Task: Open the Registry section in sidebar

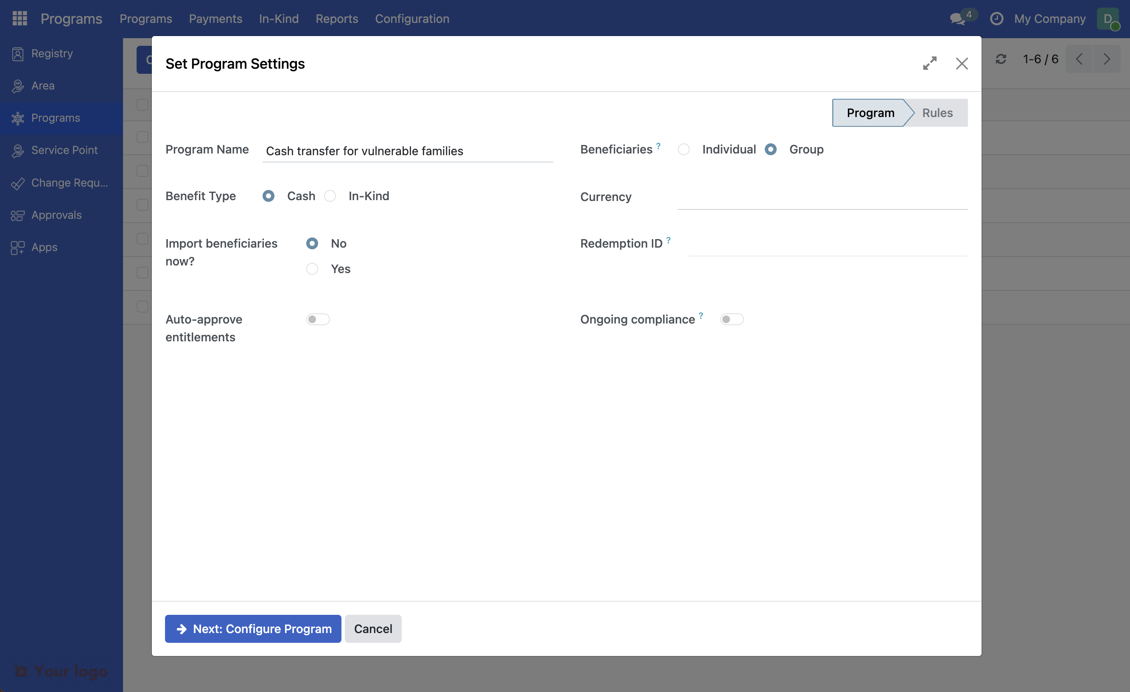Action: (17, 53)
